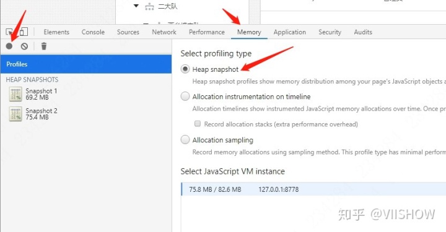The height and width of the screenshot is (232, 446).
Task: Select the Heap snapshot radio button
Action: tap(185, 69)
